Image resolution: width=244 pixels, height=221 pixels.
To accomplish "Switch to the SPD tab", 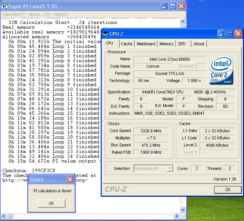I will pyautogui.click(x=182, y=44).
